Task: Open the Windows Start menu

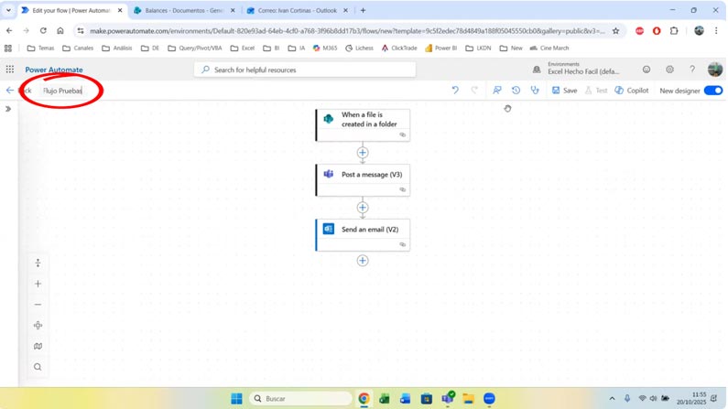Action: [x=237, y=399]
